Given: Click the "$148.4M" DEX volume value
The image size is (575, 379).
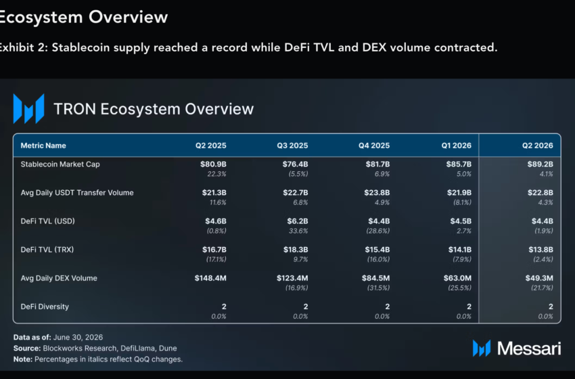Looking at the screenshot, I should tap(210, 278).
